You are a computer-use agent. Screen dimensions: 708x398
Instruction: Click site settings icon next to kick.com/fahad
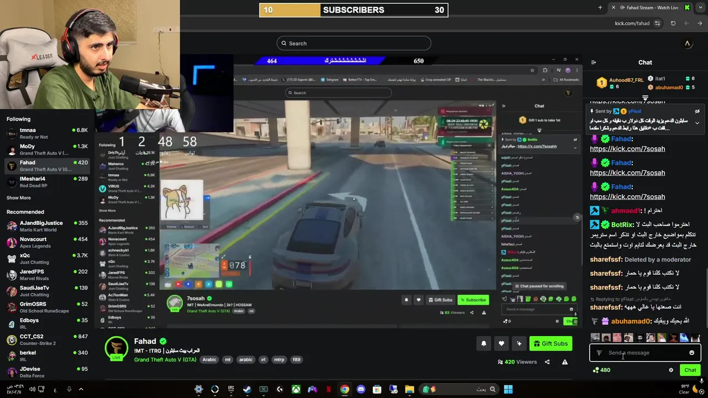point(657,23)
